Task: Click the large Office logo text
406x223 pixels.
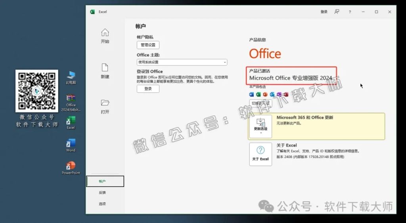Action: coord(265,53)
